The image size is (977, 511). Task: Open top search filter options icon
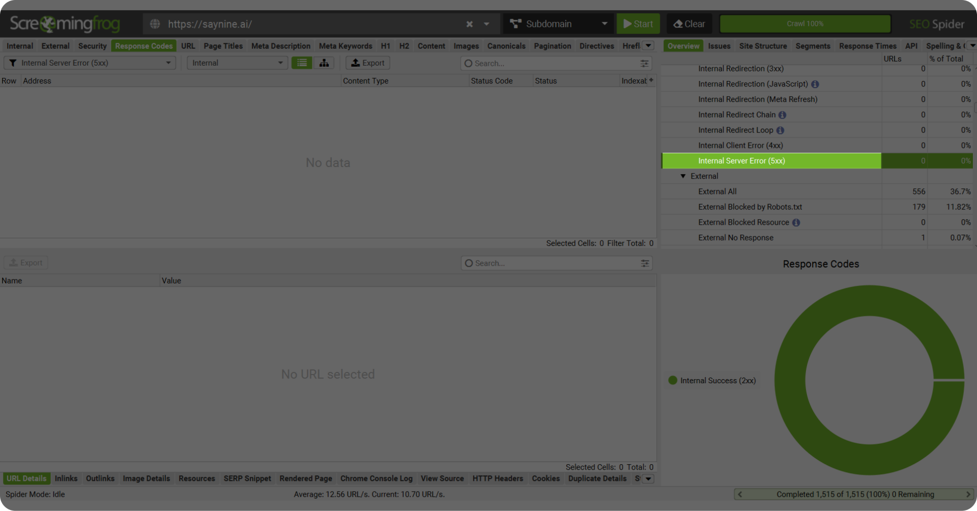coord(644,64)
